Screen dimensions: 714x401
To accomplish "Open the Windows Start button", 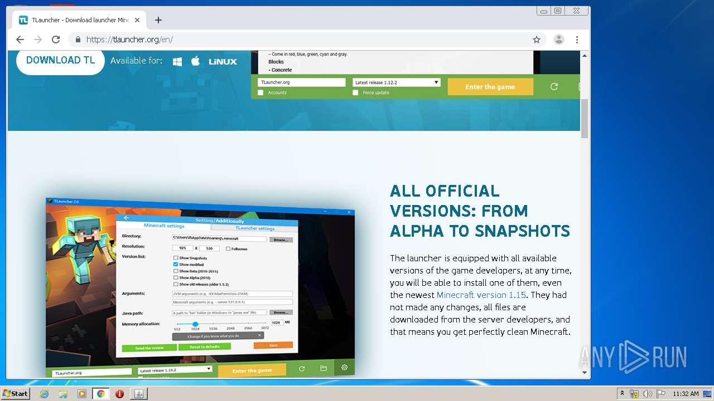I will click(x=15, y=394).
